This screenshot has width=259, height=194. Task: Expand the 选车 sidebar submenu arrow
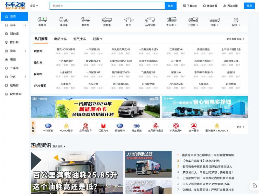pos(25,25)
